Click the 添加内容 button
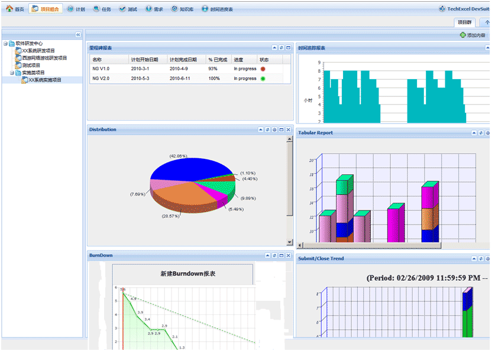Screen dimensions: 495x351 473,35
